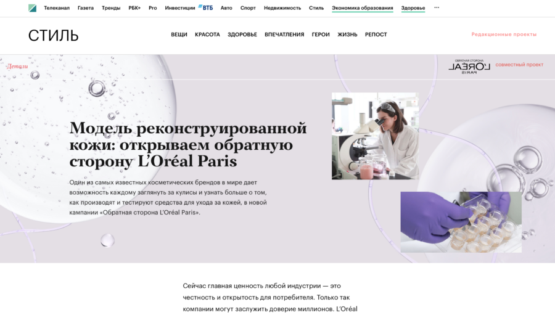Open Недвижимость in top navigation
The height and width of the screenshot is (315, 555).
pos(282,8)
